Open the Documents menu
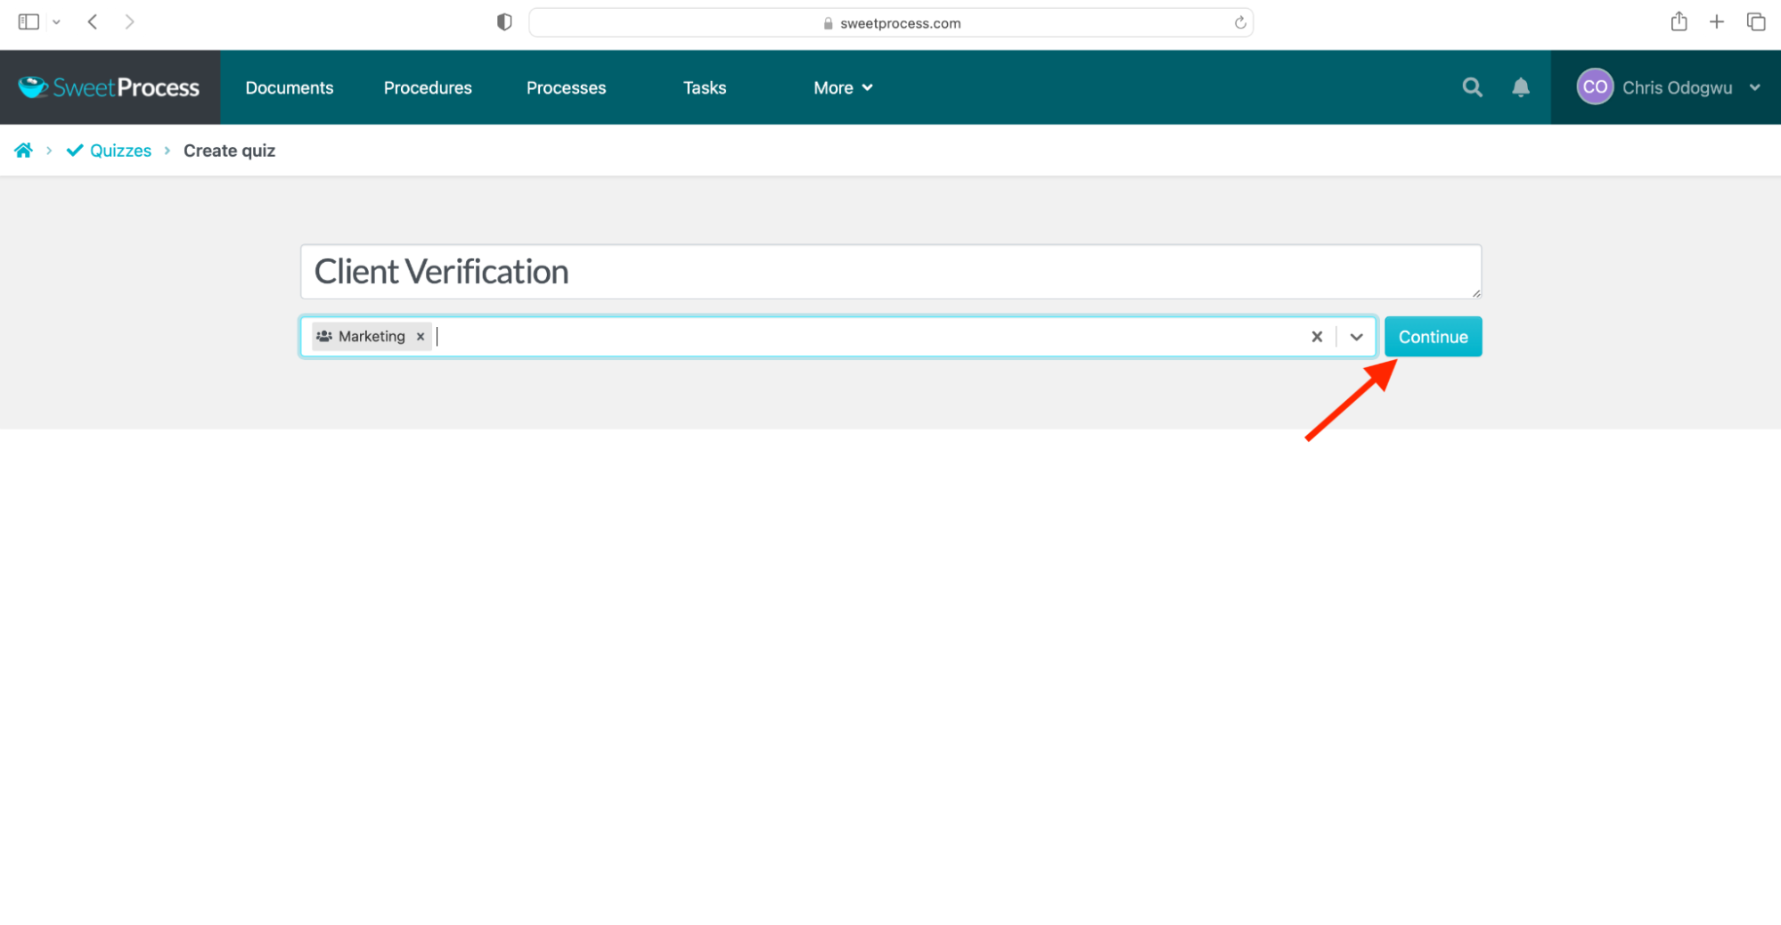The width and height of the screenshot is (1781, 925). point(290,87)
